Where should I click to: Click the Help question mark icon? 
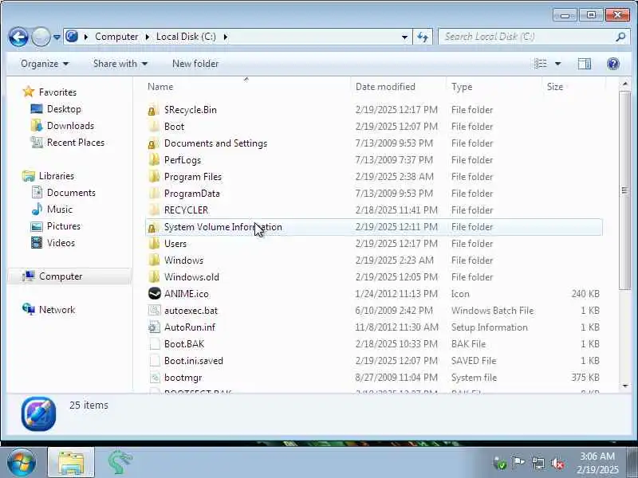pos(612,64)
